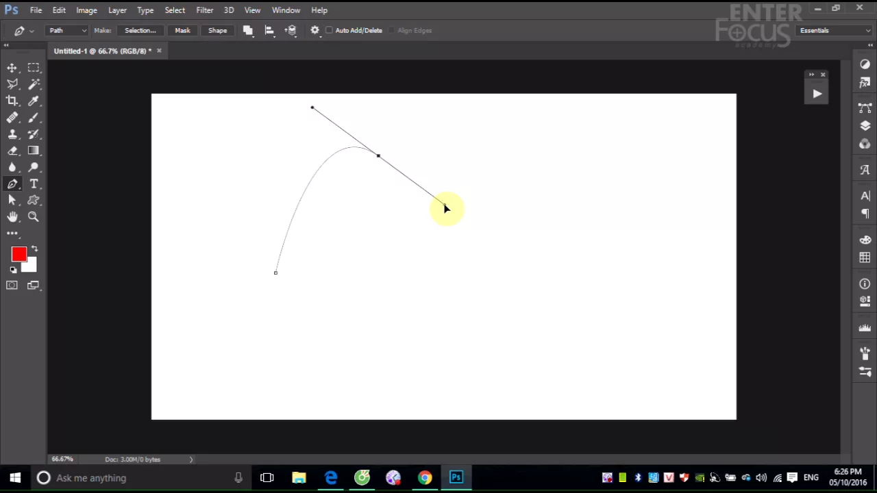Play the action in floating panel
This screenshot has height=493, width=877.
pos(817,94)
